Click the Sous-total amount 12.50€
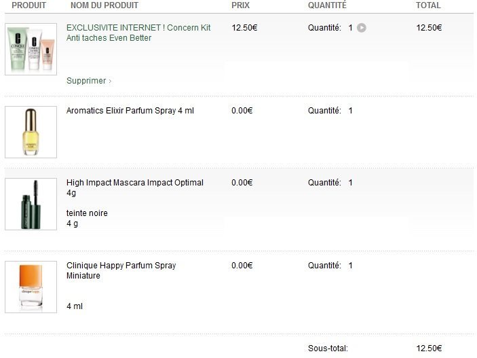Screen dimensions: 477x358 point(429,348)
